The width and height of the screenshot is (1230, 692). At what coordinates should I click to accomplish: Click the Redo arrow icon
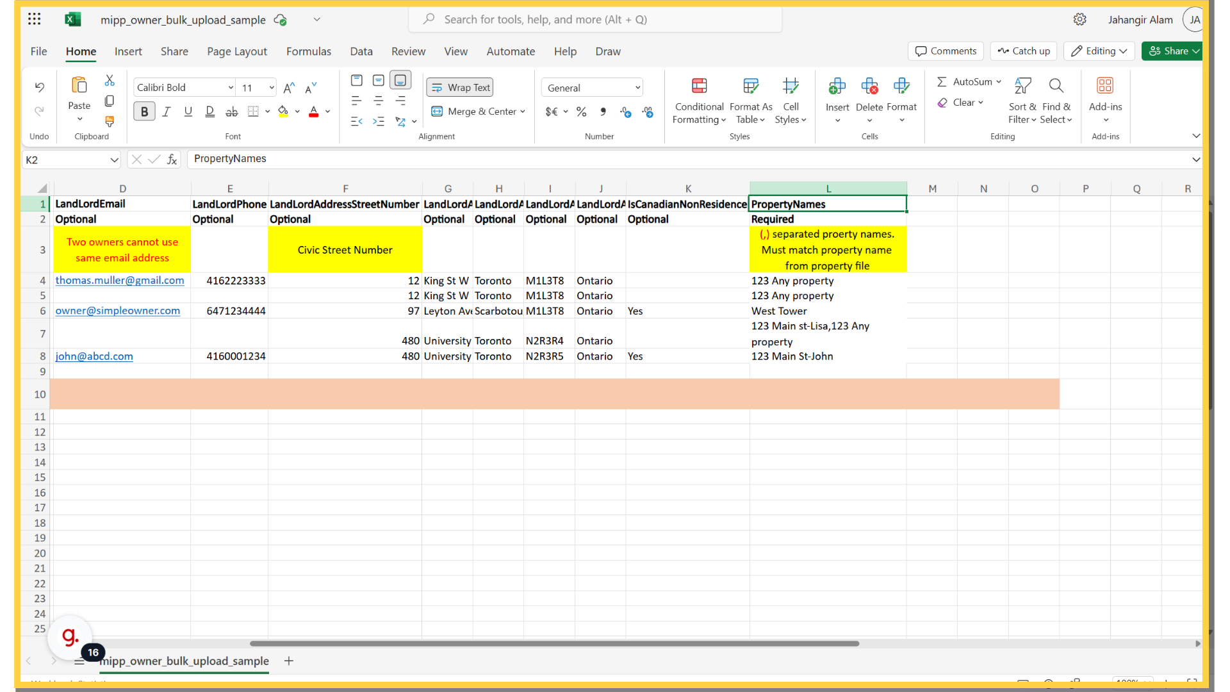click(40, 111)
